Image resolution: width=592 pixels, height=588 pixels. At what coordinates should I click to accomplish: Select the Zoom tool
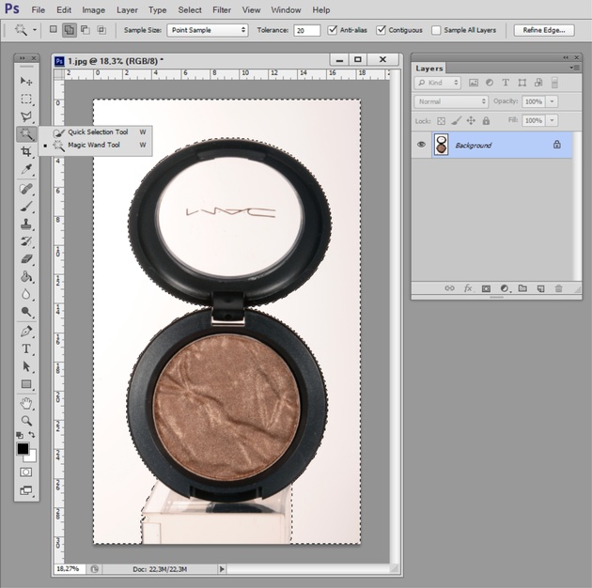26,421
